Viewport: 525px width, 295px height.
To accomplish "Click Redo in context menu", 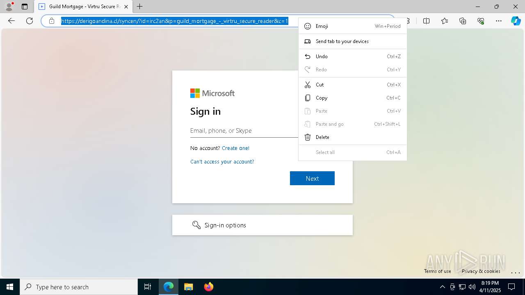I will tap(353, 70).
